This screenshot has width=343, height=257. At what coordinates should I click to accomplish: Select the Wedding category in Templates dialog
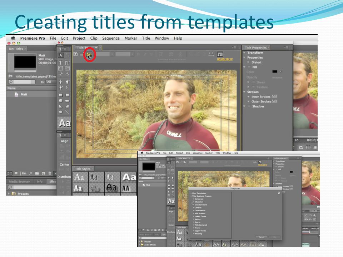click(198, 233)
